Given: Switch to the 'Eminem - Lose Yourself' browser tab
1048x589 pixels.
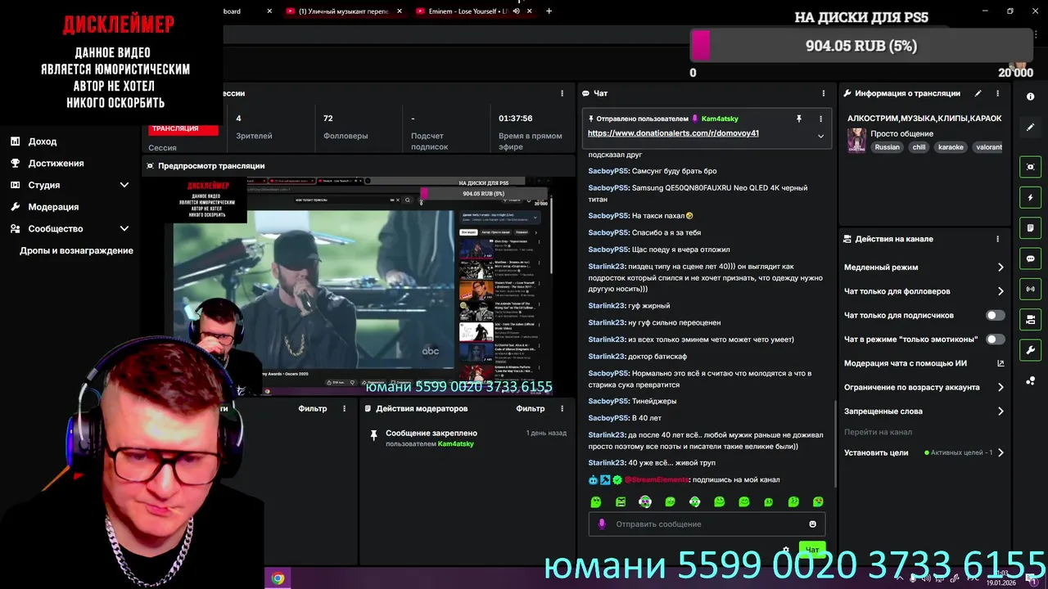Looking at the screenshot, I should [469, 11].
